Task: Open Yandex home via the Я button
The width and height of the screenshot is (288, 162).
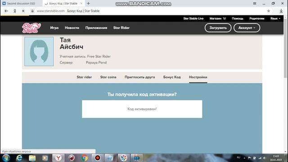Action: pos(15,11)
